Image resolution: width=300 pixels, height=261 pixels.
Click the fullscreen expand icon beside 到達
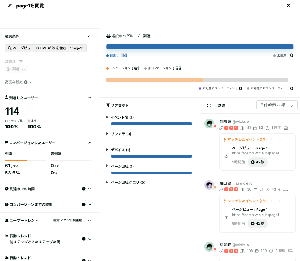[209, 106]
